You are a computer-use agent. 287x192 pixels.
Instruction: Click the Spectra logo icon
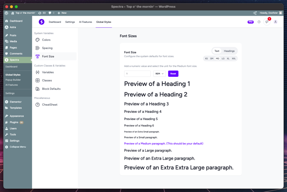click(x=41, y=22)
